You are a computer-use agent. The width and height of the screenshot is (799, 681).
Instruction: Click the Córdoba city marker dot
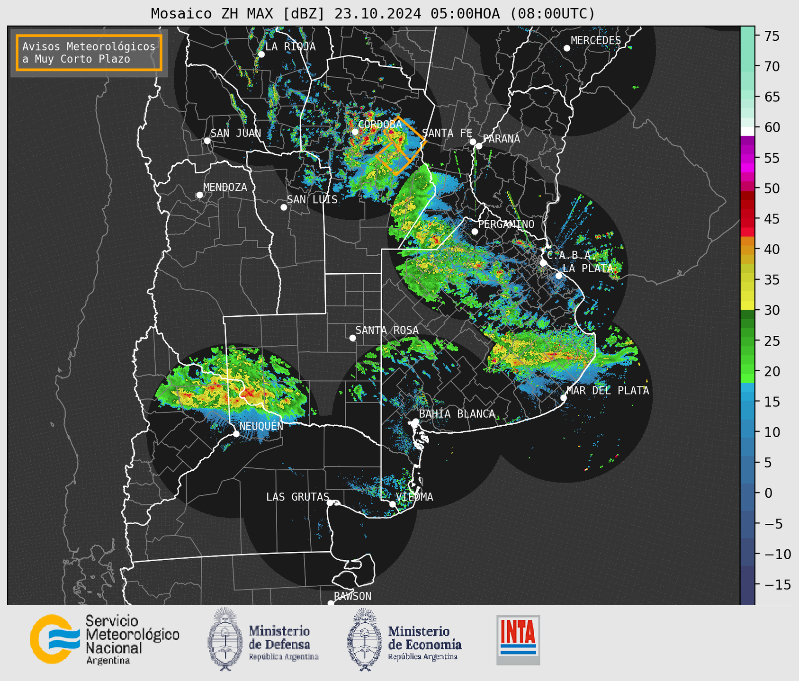355,132
